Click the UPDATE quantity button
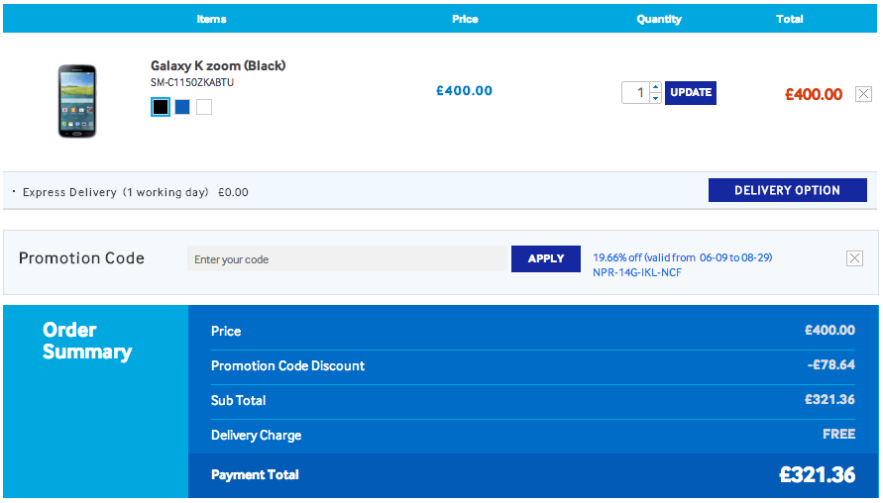 tap(691, 93)
